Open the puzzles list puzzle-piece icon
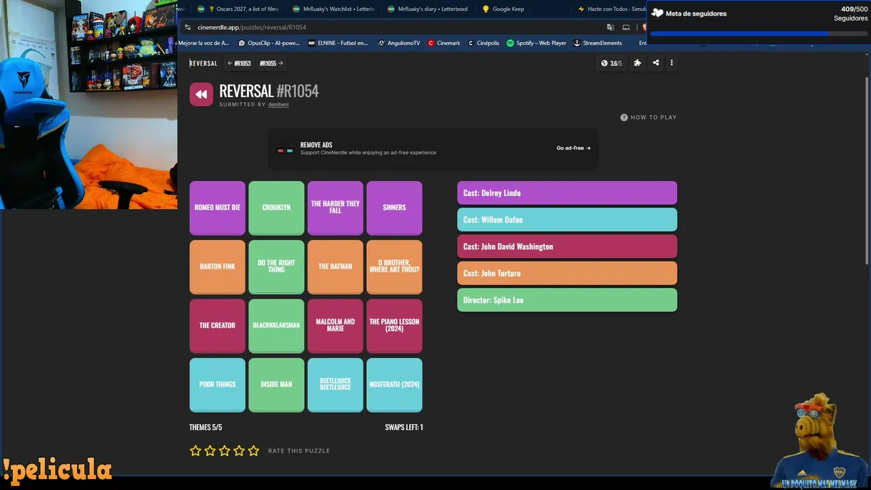The width and height of the screenshot is (871, 490). [638, 63]
